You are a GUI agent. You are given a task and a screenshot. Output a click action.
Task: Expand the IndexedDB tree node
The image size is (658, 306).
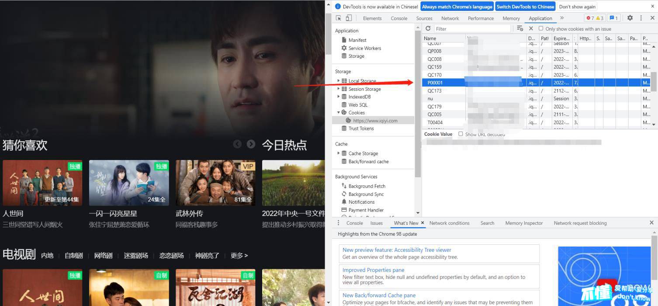click(339, 97)
